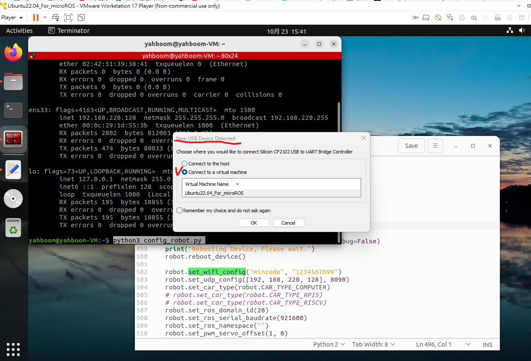Pause the virtual machine

point(35,17)
